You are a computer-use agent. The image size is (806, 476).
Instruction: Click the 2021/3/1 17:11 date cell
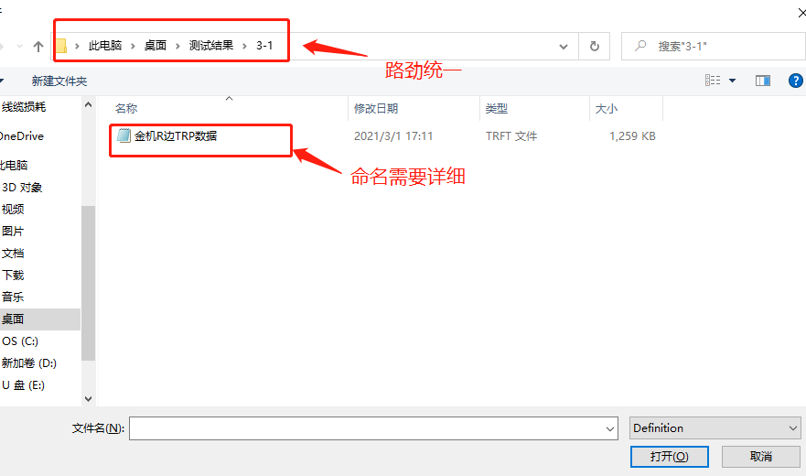(393, 135)
